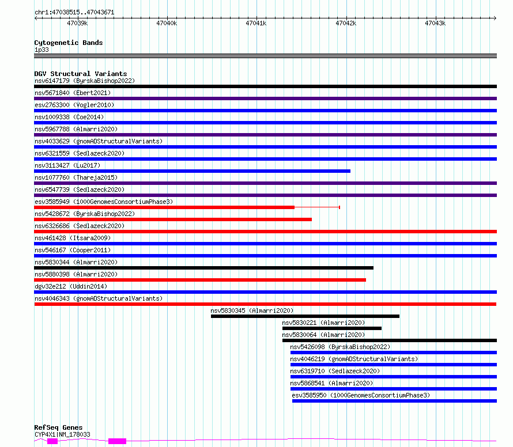Click nsv5868541 (Almarri2020) label
The image size is (513, 447).
pos(331,383)
